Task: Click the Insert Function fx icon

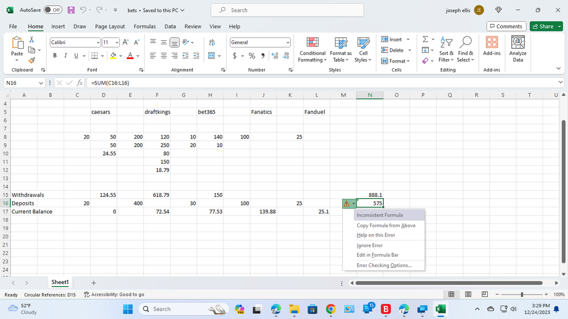Action: point(80,83)
